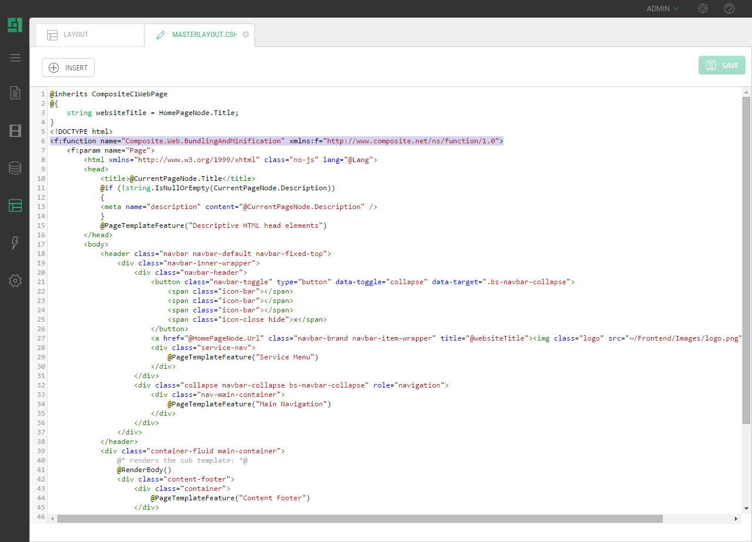Select the Layout perspective icon in sidebar

pyautogui.click(x=15, y=206)
